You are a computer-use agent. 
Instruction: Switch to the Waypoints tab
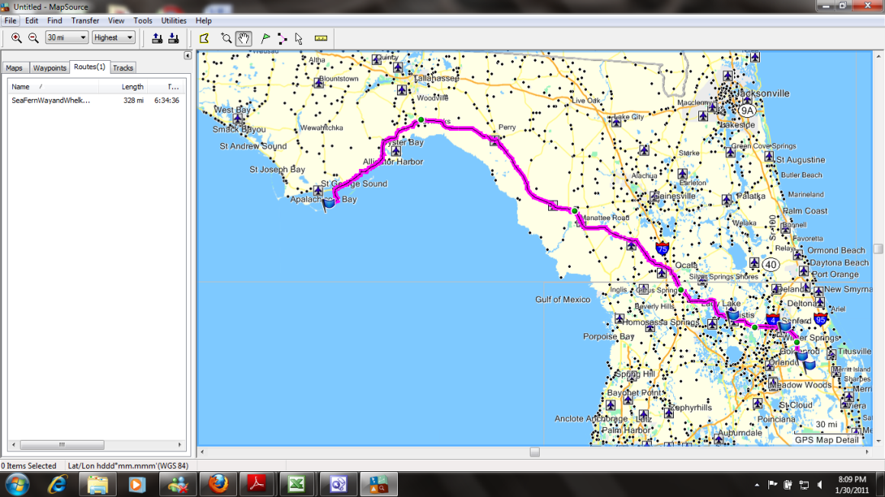point(50,68)
